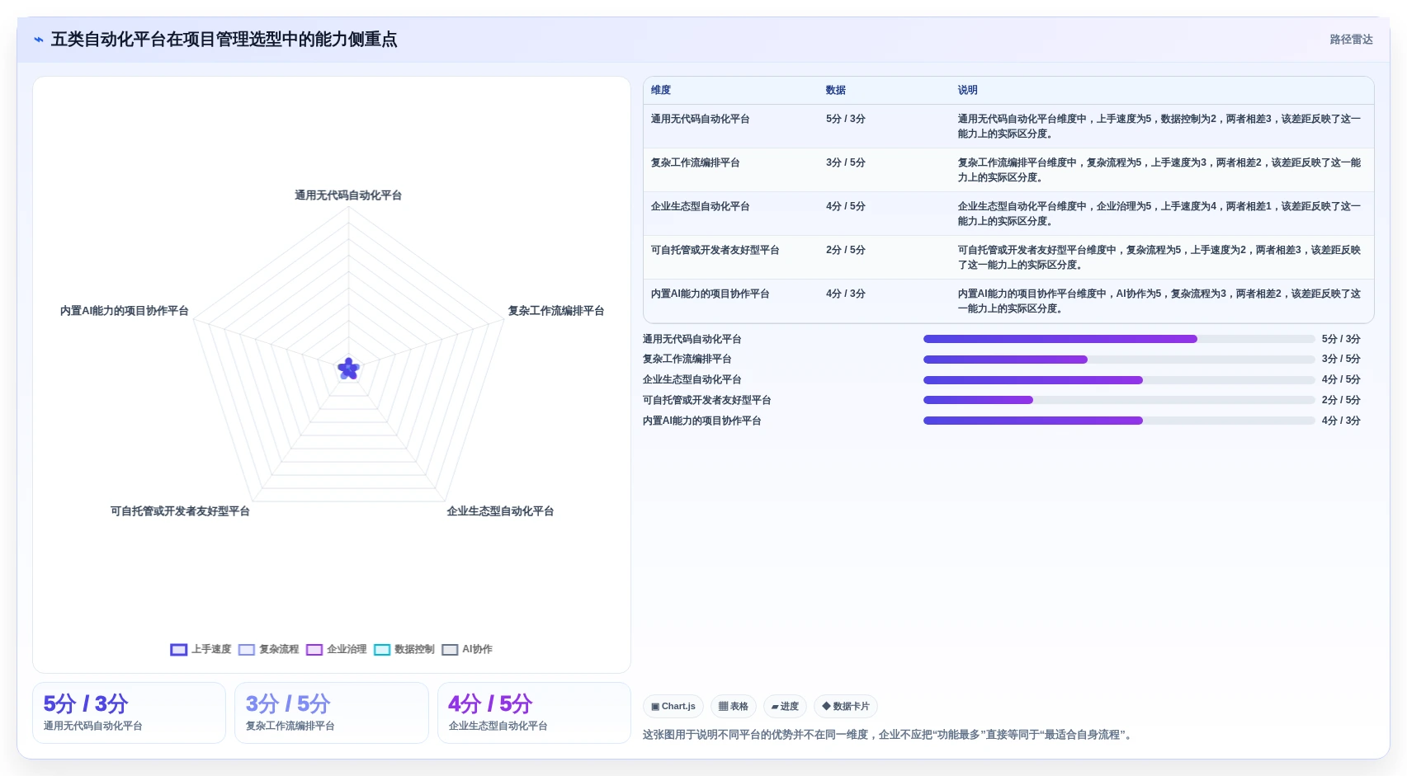The width and height of the screenshot is (1407, 776).
Task: Open the 3分 / 5分 复杂工作流编排平台 card
Action: pyautogui.click(x=332, y=713)
